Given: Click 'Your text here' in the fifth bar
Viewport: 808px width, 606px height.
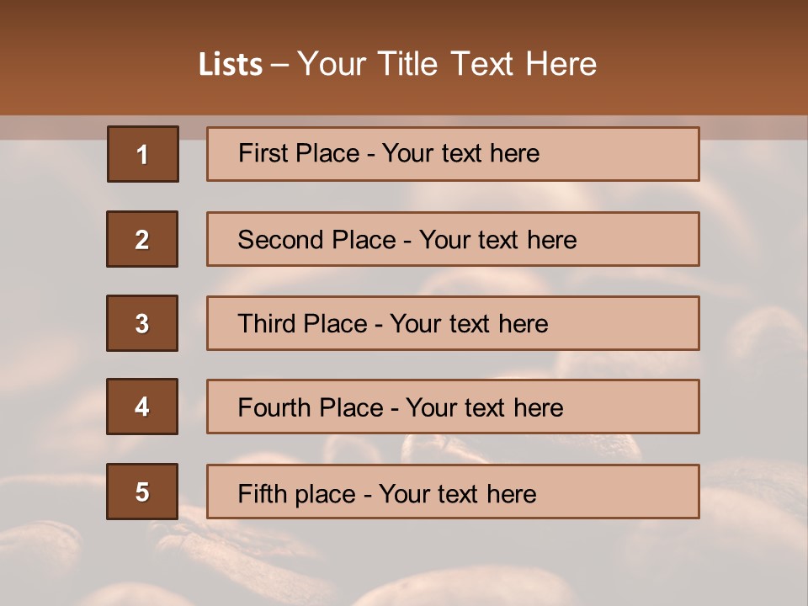Looking at the screenshot, I should (x=458, y=494).
